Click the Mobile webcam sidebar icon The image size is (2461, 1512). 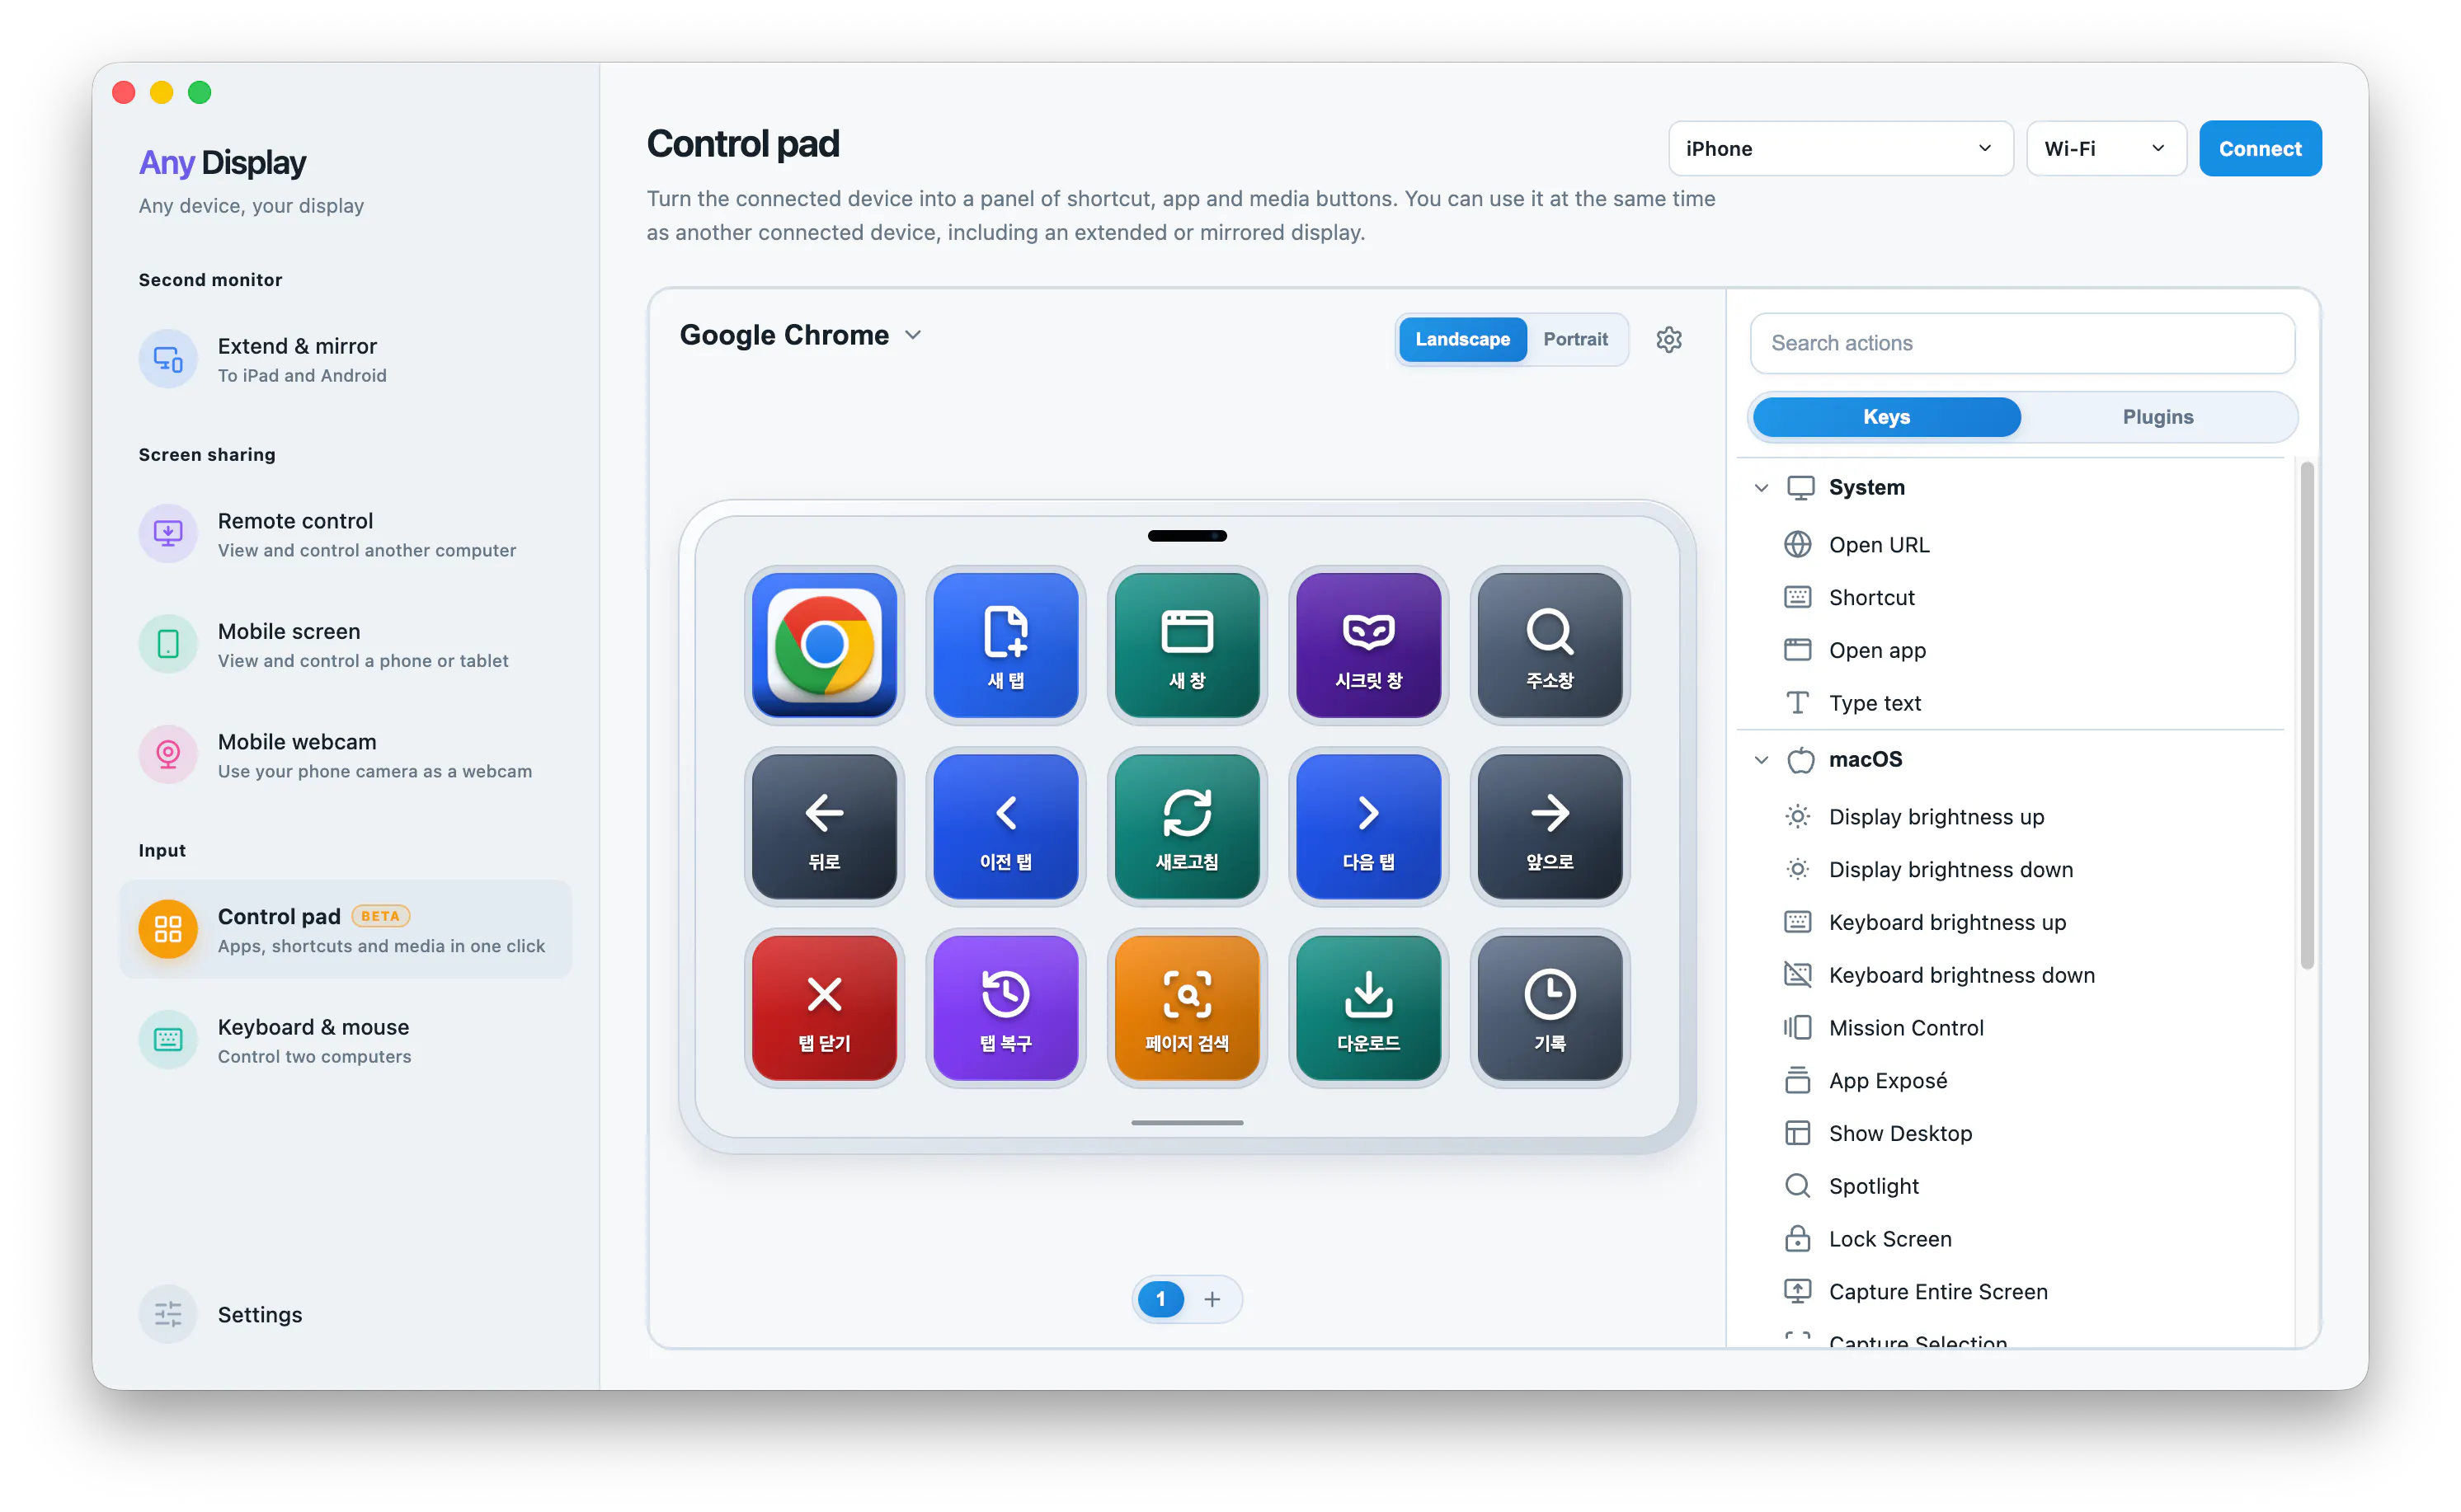coord(168,755)
